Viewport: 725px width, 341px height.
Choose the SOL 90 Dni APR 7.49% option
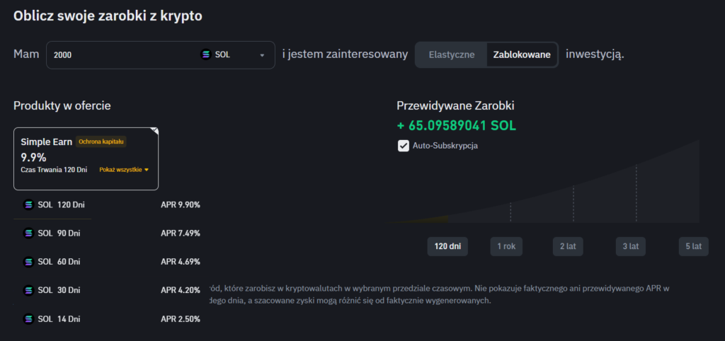(106, 233)
